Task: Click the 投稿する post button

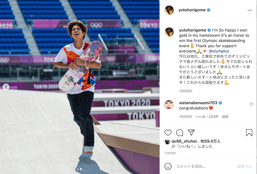Action: point(244,166)
